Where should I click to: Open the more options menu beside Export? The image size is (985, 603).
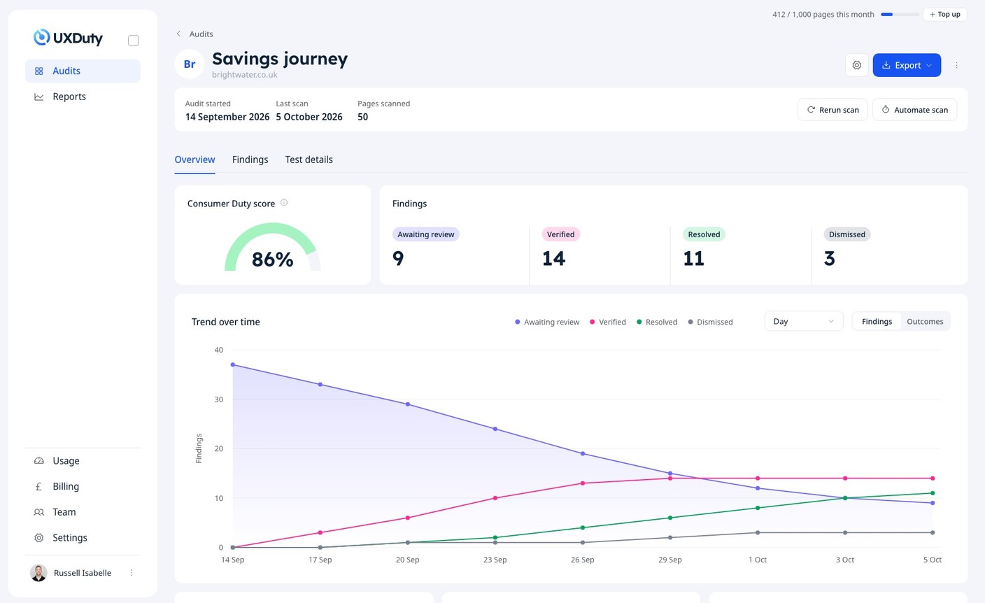(956, 65)
